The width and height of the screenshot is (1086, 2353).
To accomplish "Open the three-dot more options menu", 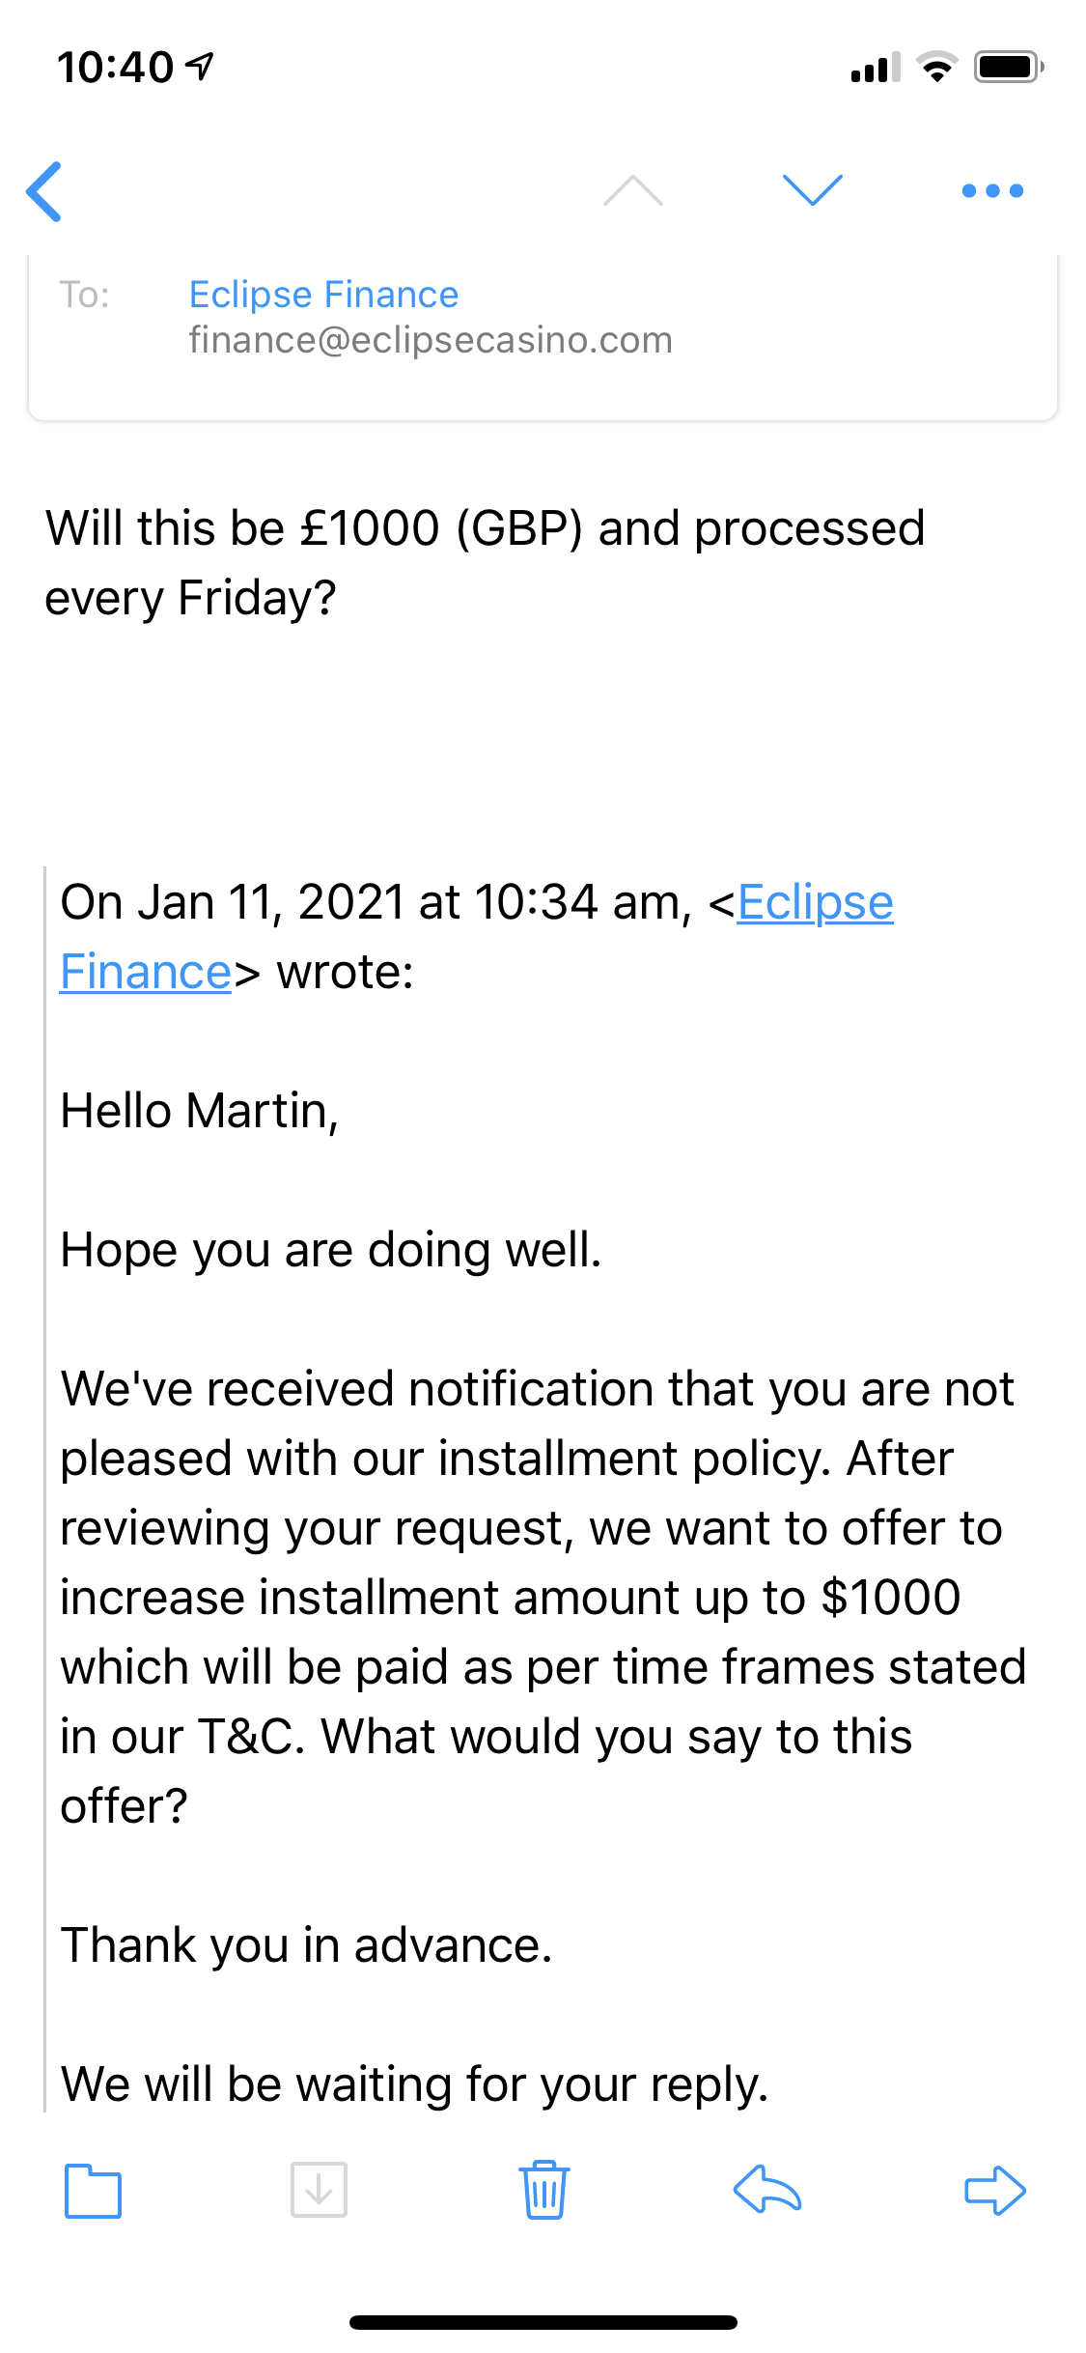I will coord(992,190).
